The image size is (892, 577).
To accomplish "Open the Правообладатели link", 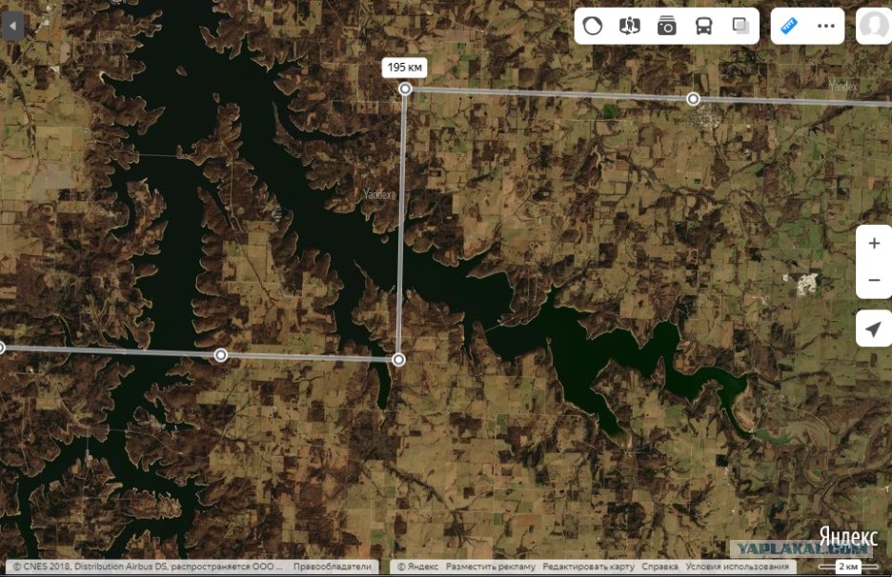I will 332,567.
